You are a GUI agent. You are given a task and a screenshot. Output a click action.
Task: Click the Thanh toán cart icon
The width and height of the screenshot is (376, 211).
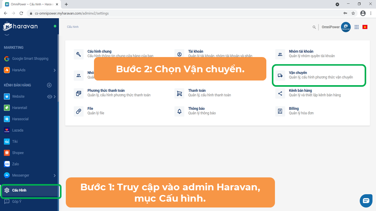pos(179,93)
